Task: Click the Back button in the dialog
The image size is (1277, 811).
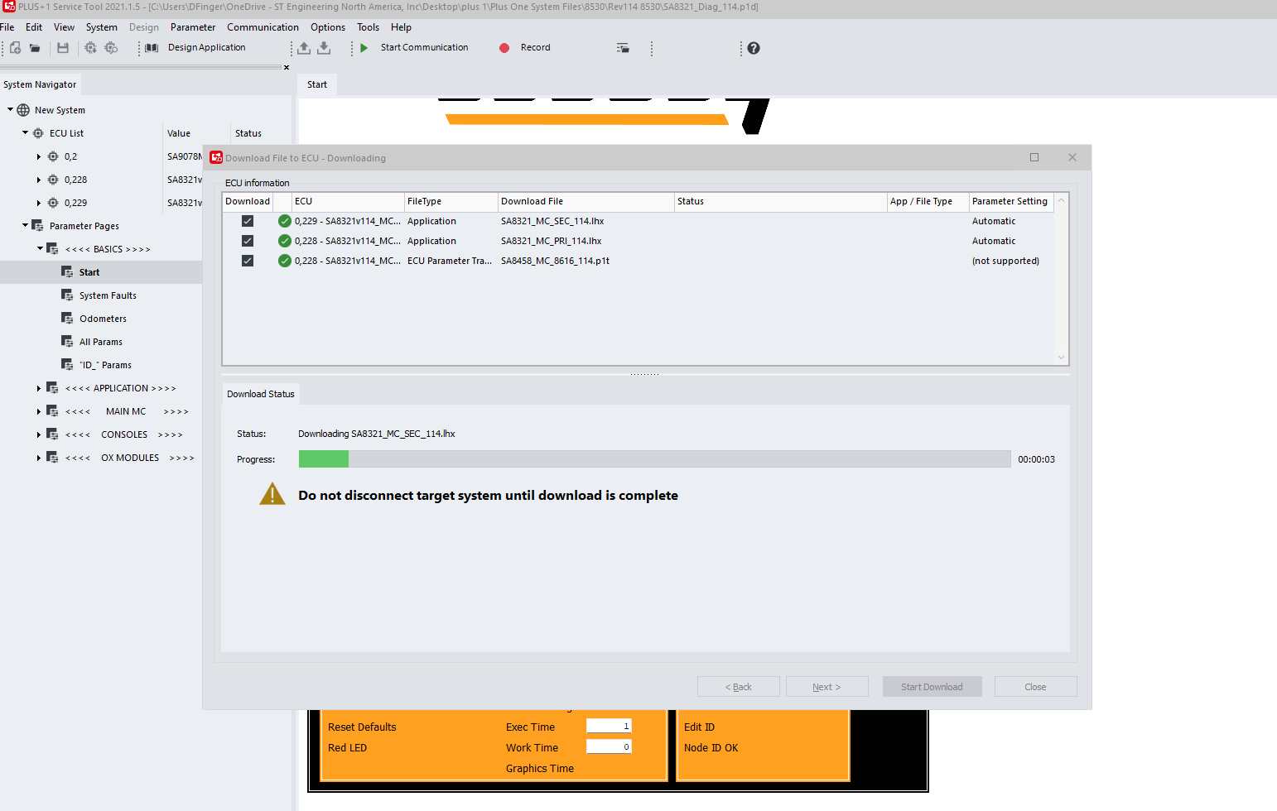Action: pyautogui.click(x=737, y=686)
